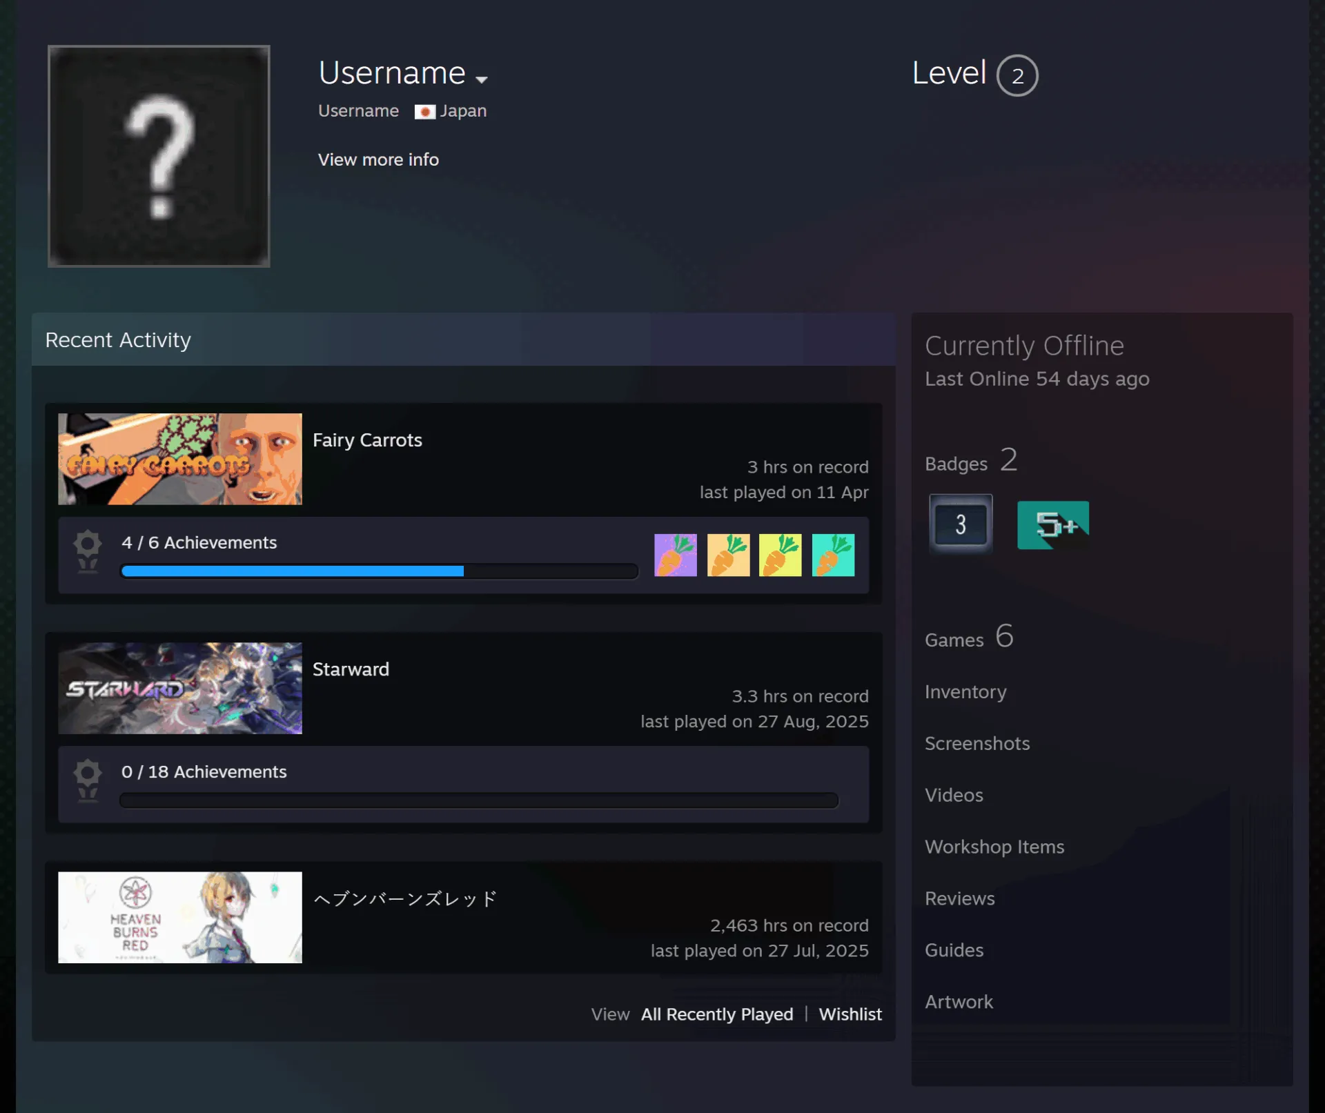Image resolution: width=1325 pixels, height=1113 pixels.
Task: Open Workshop Items in the sidebar
Action: coord(994,847)
